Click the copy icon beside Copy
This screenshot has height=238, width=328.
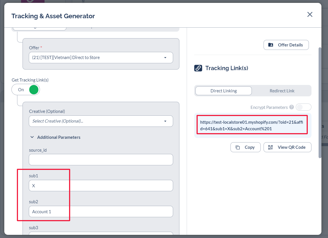point(238,147)
